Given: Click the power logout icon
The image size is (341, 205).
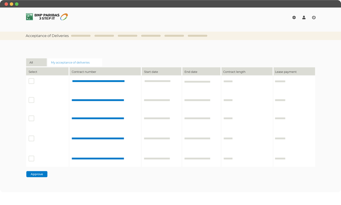Looking at the screenshot, I should [314, 18].
